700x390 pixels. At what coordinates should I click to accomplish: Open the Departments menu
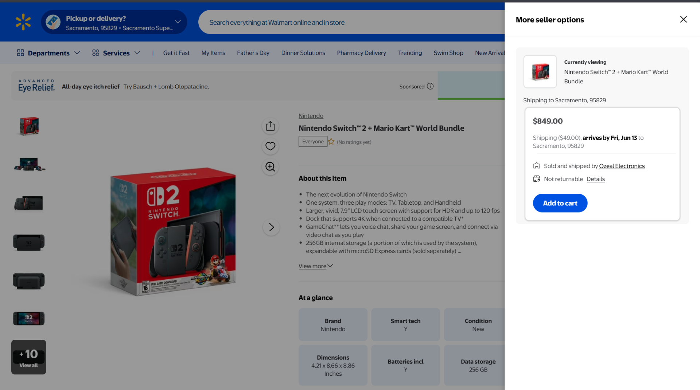click(48, 53)
